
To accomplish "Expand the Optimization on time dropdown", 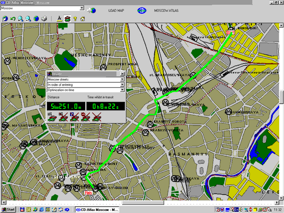I will click(122, 90).
